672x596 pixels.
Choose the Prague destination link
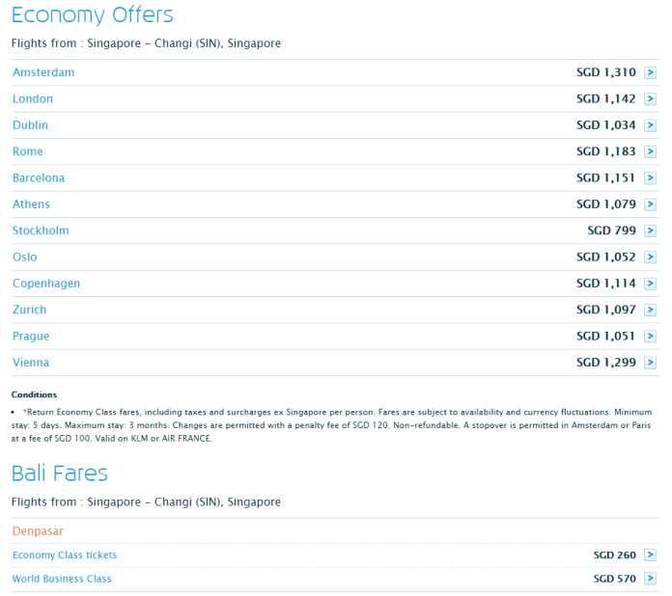point(31,337)
